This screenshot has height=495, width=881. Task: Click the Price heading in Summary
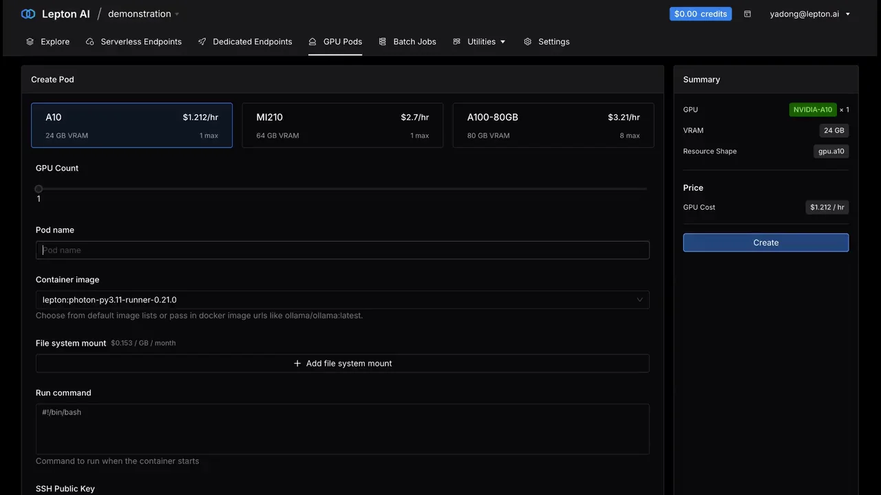click(693, 188)
